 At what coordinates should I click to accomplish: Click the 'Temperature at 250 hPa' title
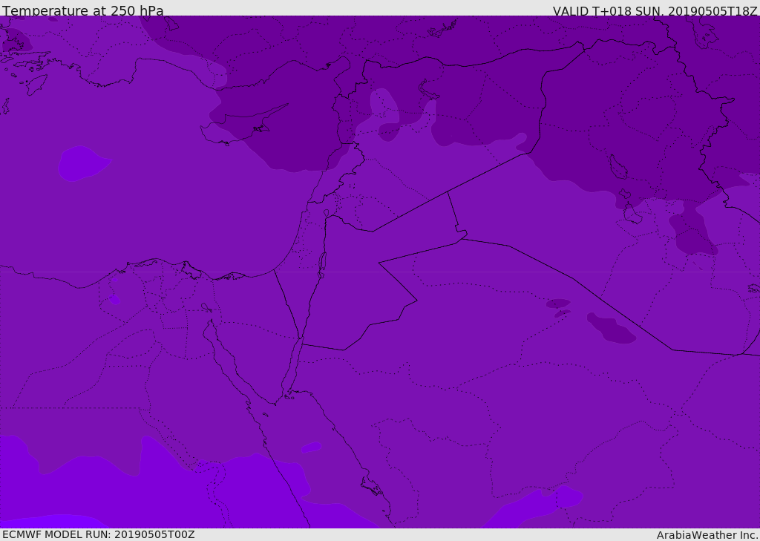pos(82,10)
